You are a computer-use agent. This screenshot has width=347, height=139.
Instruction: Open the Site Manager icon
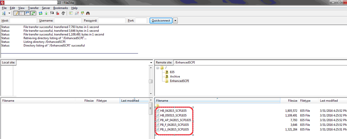[4, 13]
